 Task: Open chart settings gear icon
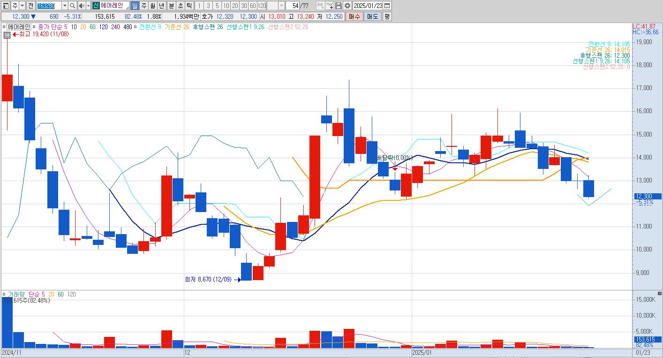[347, 6]
